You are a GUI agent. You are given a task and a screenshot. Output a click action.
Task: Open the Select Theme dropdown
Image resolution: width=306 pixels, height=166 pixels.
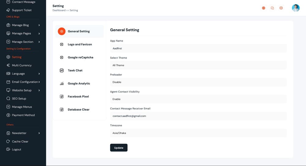pos(198,65)
